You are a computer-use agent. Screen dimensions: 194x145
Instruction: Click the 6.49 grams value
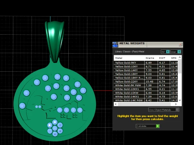click(x=149, y=63)
